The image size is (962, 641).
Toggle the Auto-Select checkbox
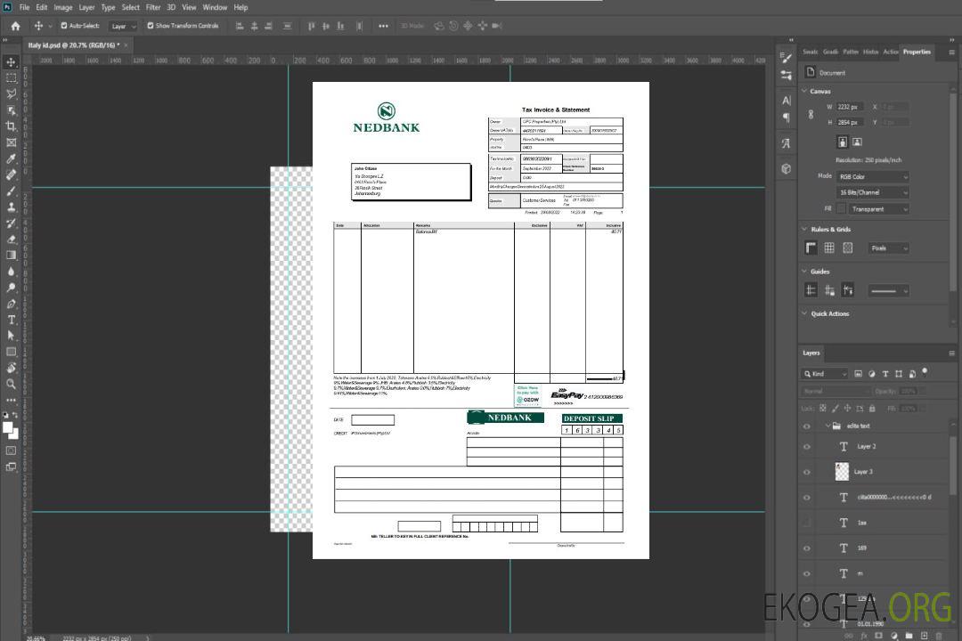click(x=64, y=26)
